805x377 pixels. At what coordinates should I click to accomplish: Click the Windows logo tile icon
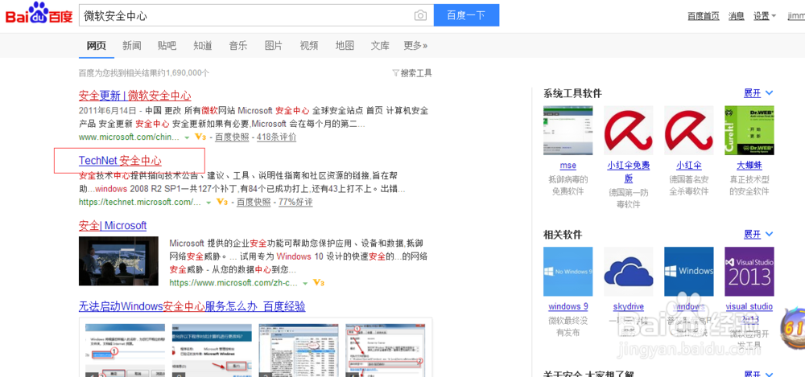tap(689, 272)
